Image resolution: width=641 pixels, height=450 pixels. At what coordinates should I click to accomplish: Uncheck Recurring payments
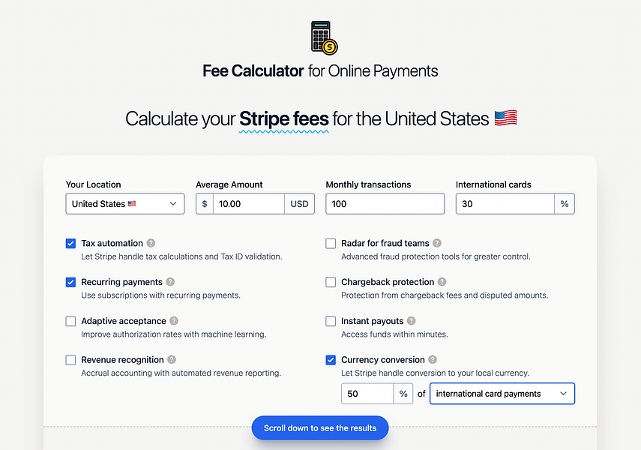click(70, 282)
